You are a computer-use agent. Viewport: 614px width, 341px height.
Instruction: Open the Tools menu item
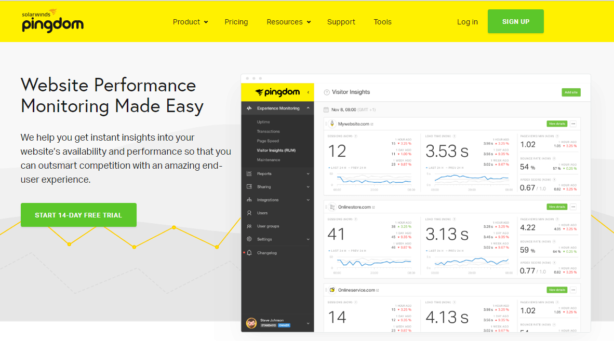click(382, 22)
